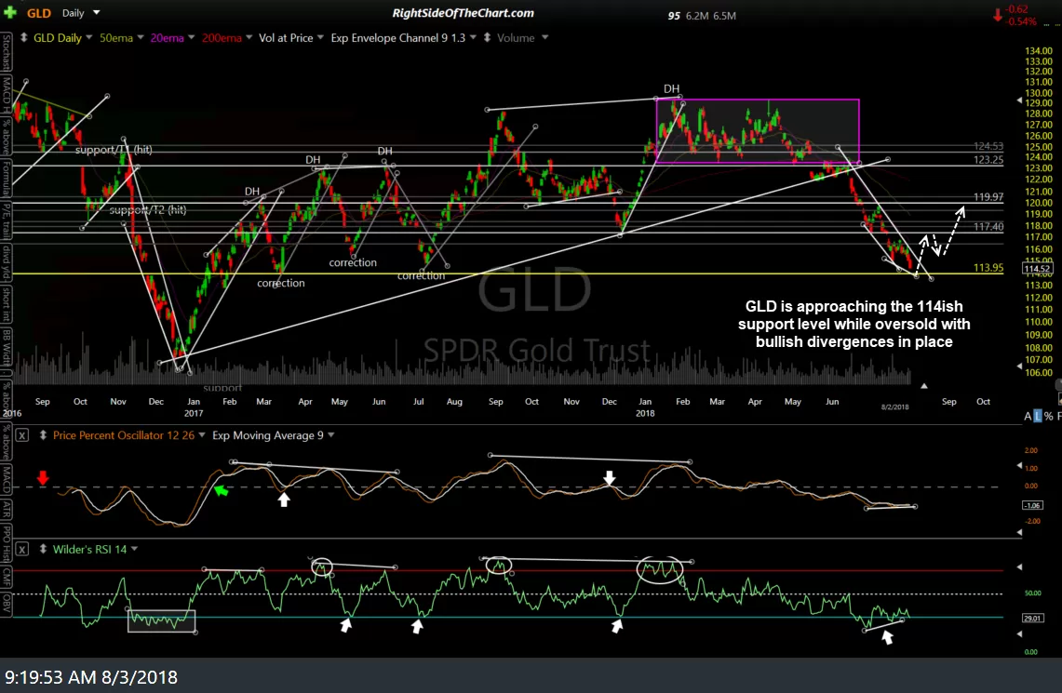Image resolution: width=1062 pixels, height=693 pixels.
Task: Click the Volume pane move arrows icon
Action: click(487, 38)
